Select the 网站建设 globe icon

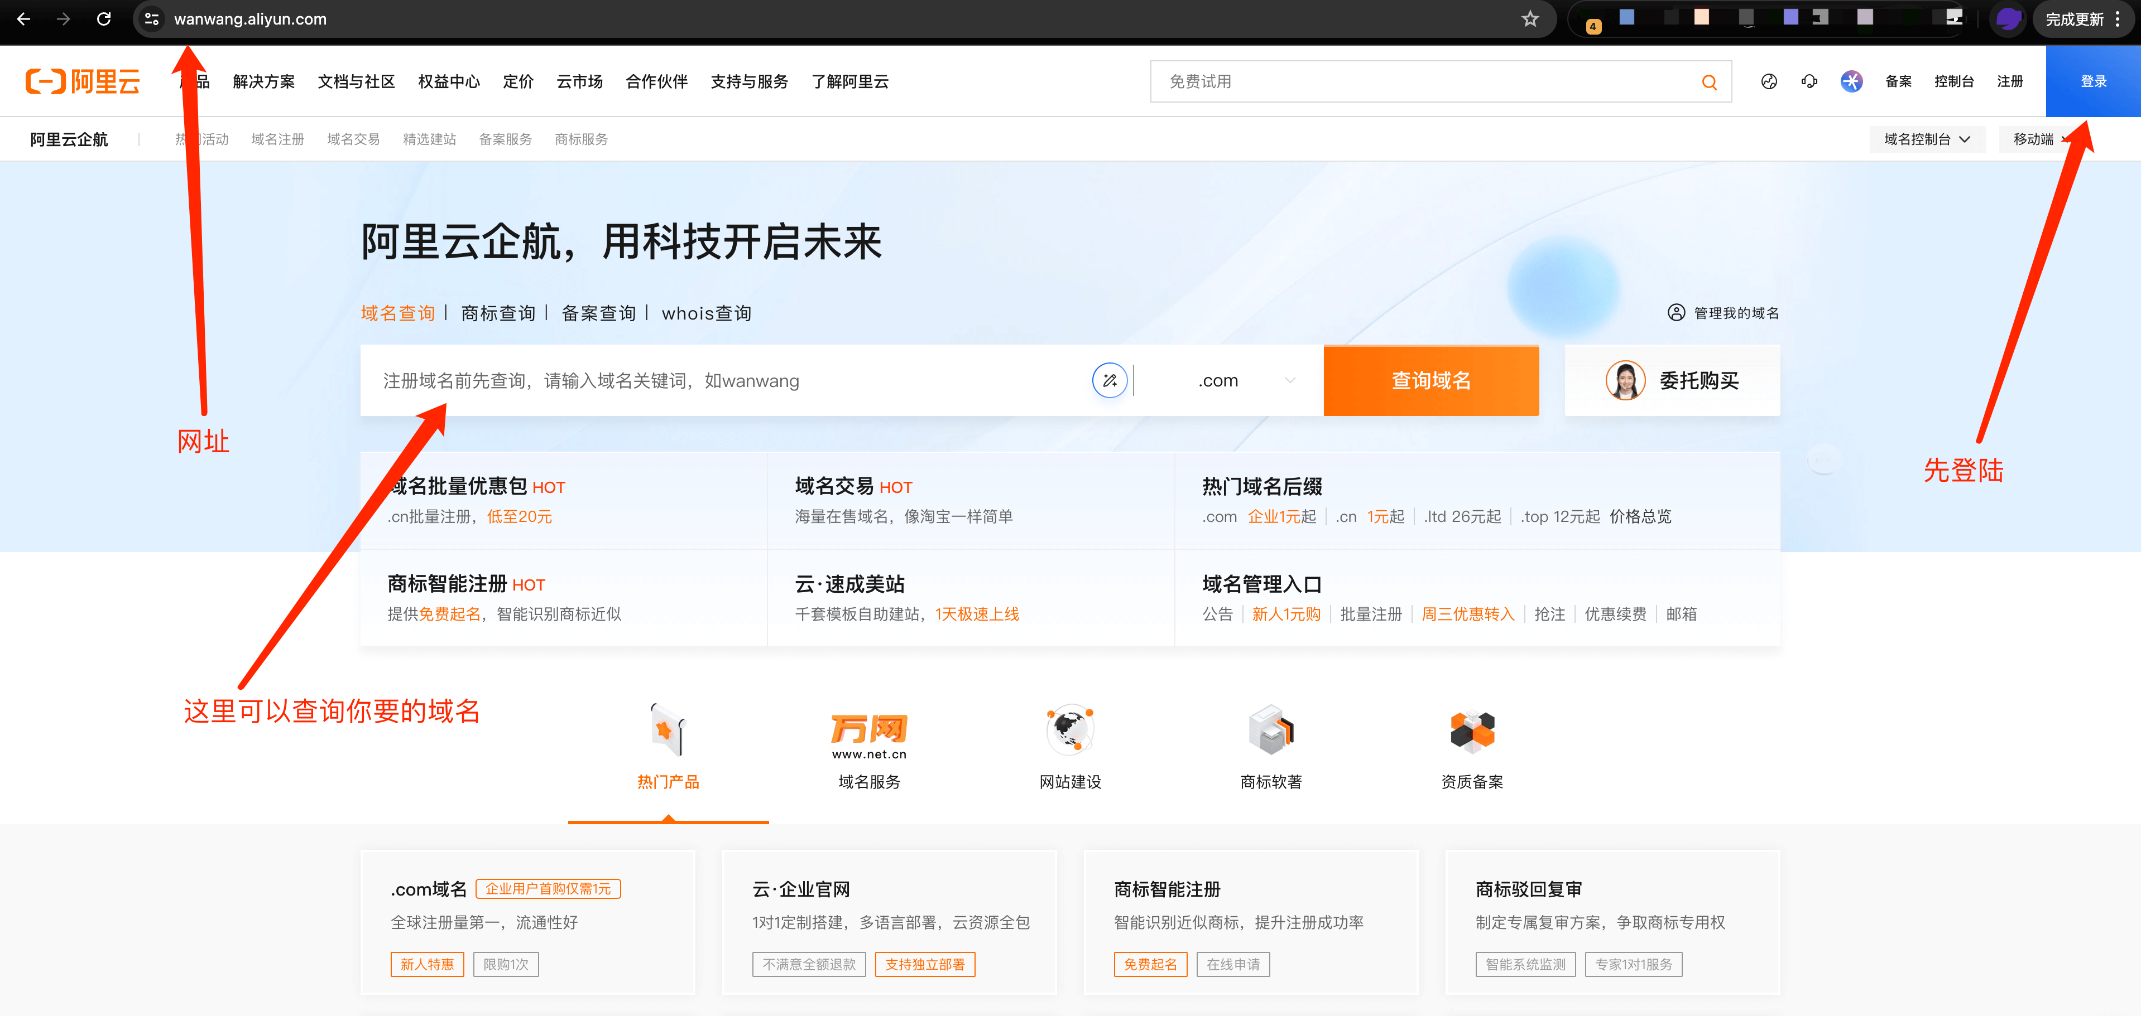pos(1070,729)
